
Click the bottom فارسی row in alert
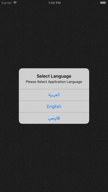(54, 118)
